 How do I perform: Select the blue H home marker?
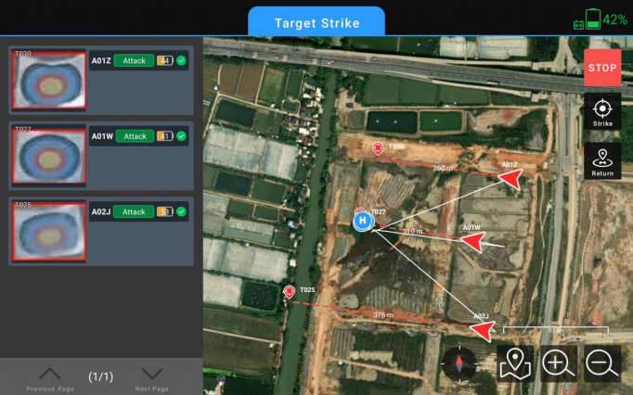(362, 221)
